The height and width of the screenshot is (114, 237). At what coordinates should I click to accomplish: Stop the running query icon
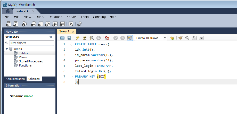point(99,38)
